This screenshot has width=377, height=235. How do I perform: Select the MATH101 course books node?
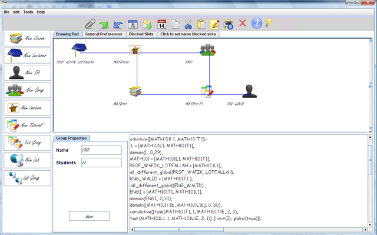[135, 91]
